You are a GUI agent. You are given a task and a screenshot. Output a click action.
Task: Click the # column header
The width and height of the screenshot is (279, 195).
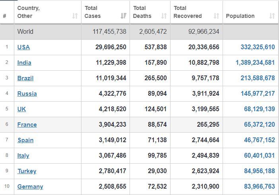tap(5, 16)
